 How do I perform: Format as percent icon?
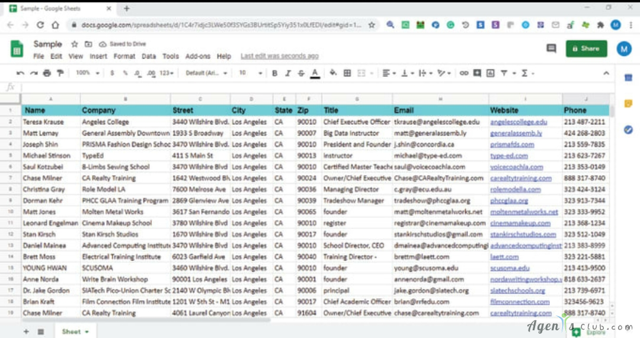coord(125,73)
